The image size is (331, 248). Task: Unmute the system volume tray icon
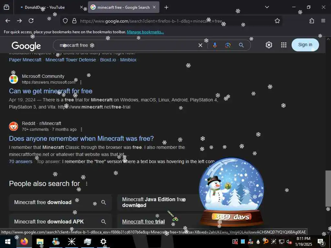click(x=289, y=242)
